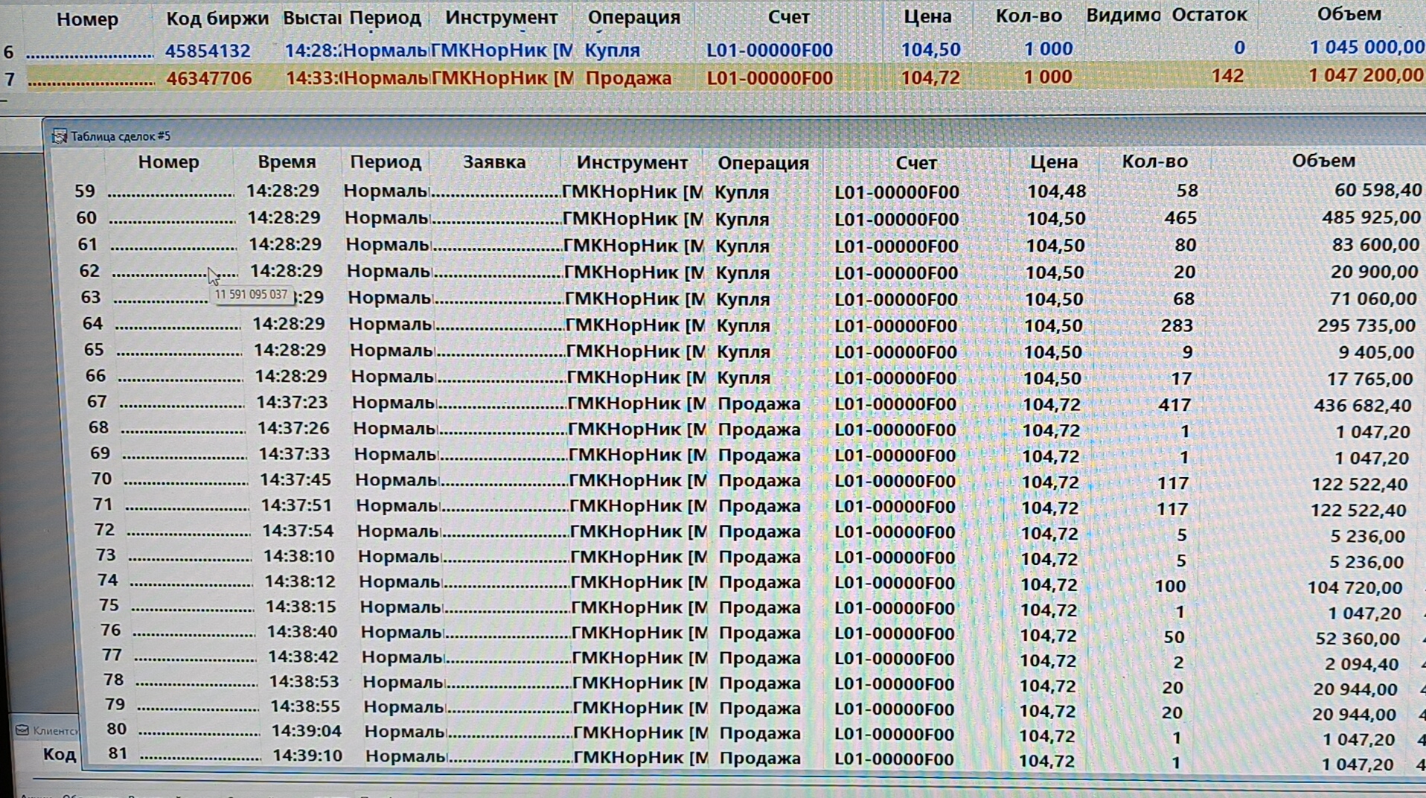This screenshot has height=798, width=1426.
Task: Click trade time 14:38:12
Action: tap(301, 582)
